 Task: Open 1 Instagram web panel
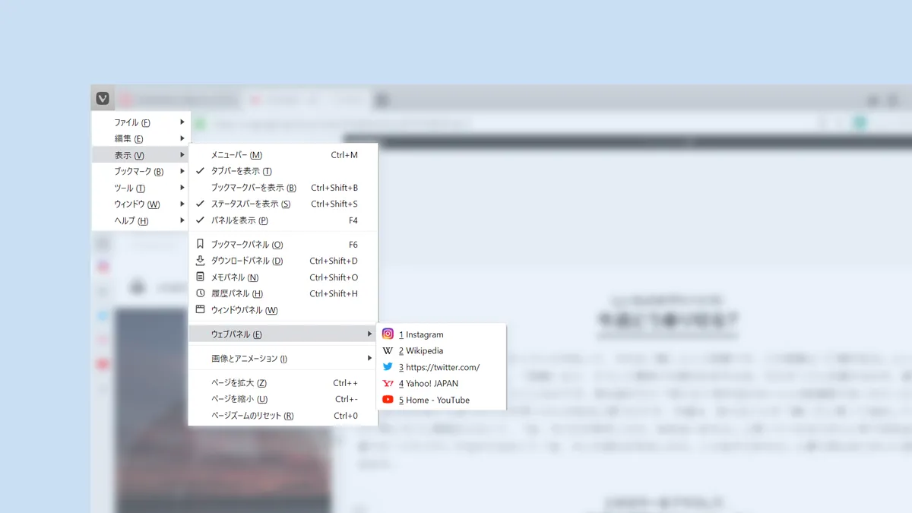coord(442,334)
